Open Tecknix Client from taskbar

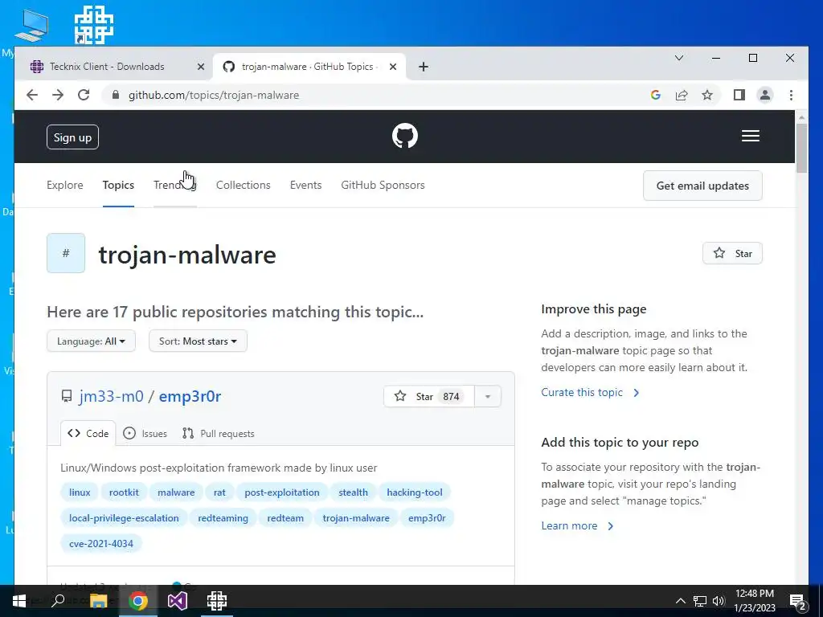pos(217,601)
